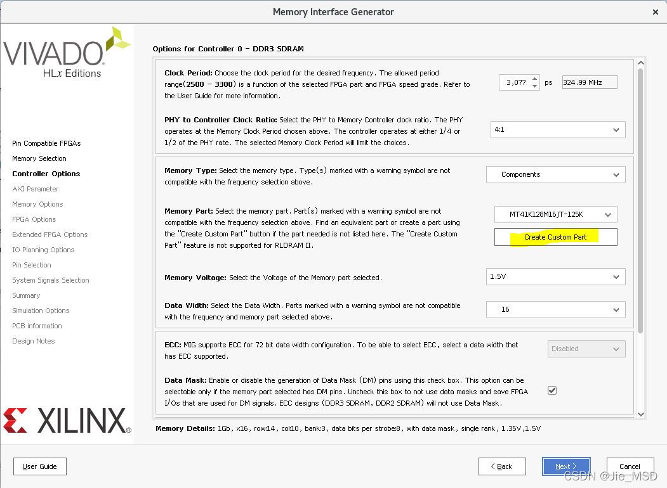Toggle the Data Mask checkbox
Screen dimensions: 667x488
tap(552, 390)
